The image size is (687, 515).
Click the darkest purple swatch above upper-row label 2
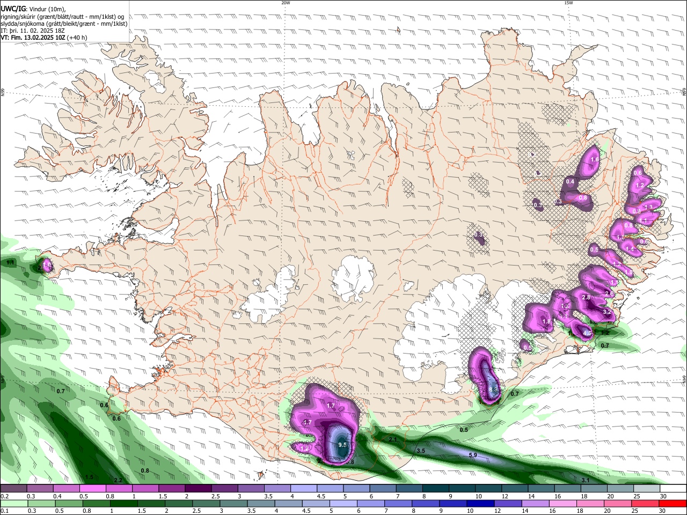click(198, 489)
